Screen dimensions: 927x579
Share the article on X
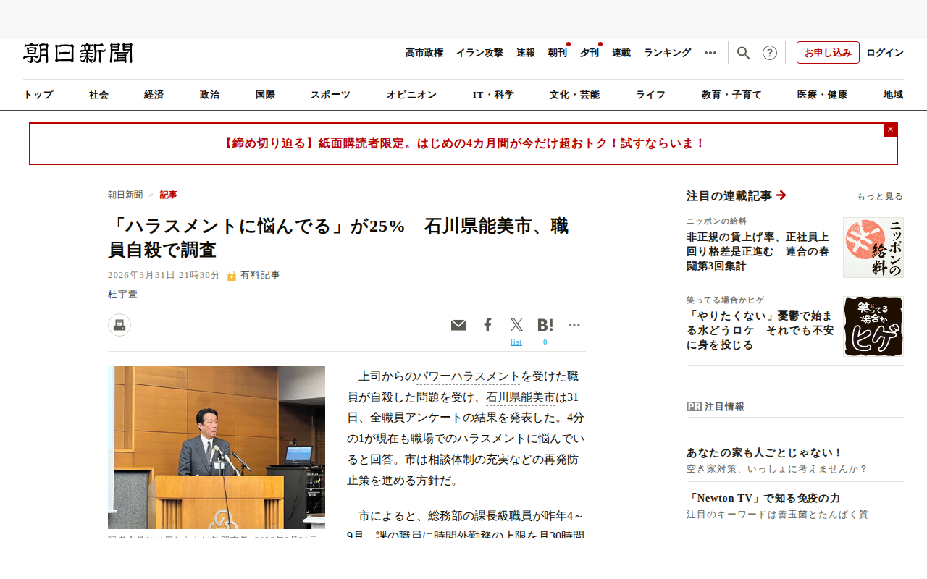point(516,325)
